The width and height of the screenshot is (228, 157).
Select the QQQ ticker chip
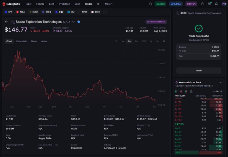[x=59, y=12]
